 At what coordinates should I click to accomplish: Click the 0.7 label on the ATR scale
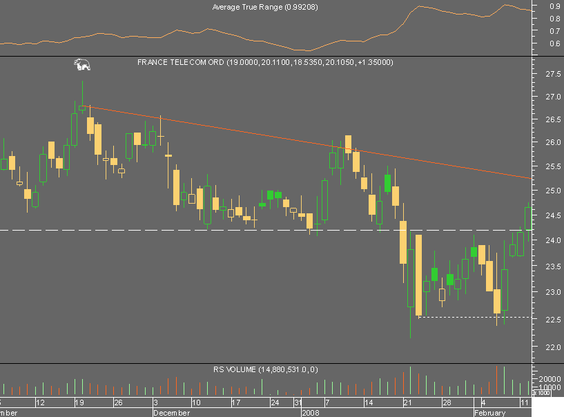[x=555, y=31]
